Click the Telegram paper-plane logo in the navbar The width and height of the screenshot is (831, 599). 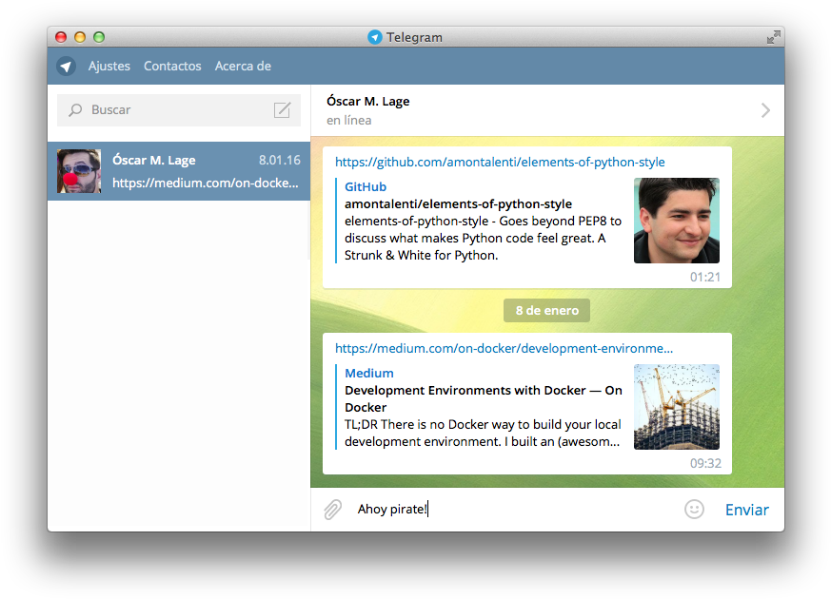coord(66,66)
